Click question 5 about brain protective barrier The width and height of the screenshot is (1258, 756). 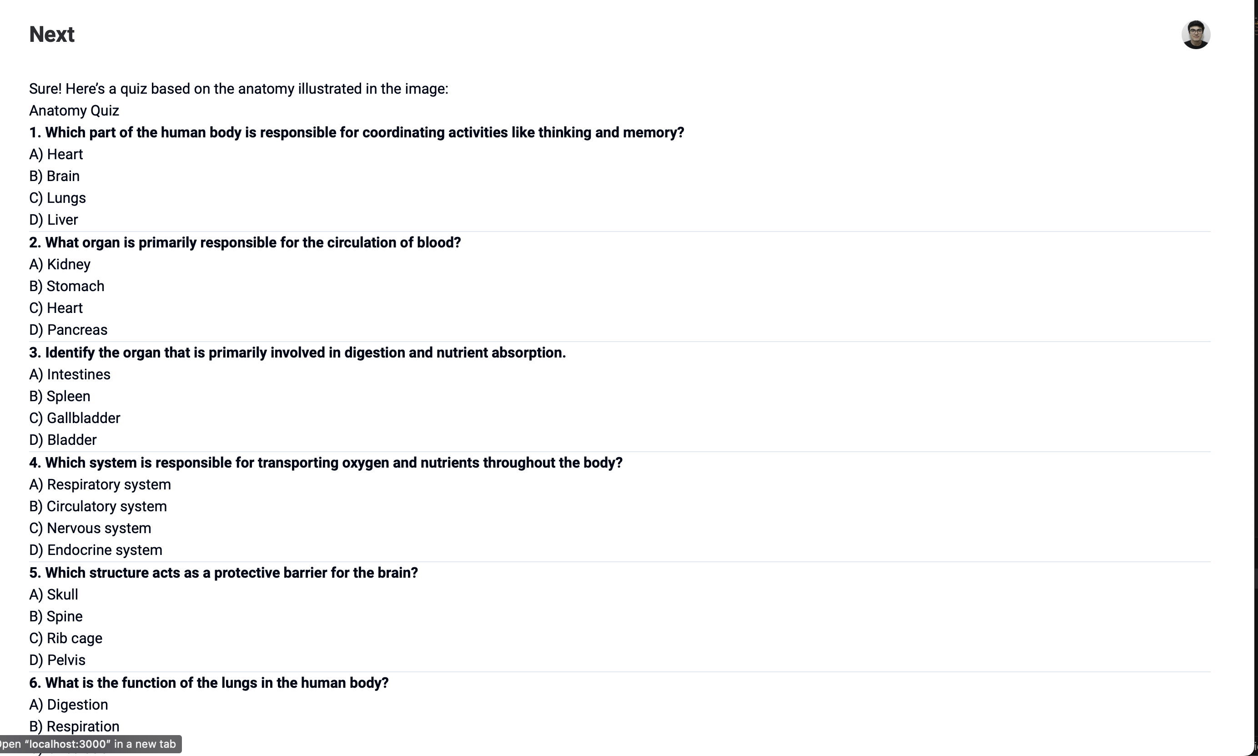(224, 573)
